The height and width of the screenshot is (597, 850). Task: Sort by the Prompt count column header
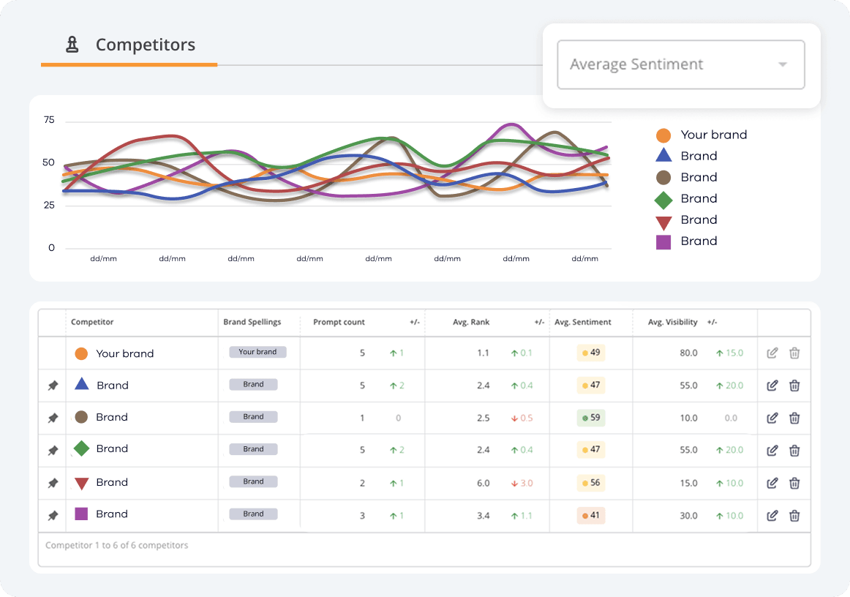[x=339, y=322]
